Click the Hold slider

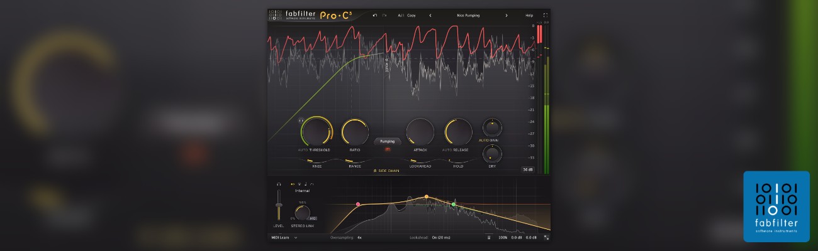(x=459, y=162)
